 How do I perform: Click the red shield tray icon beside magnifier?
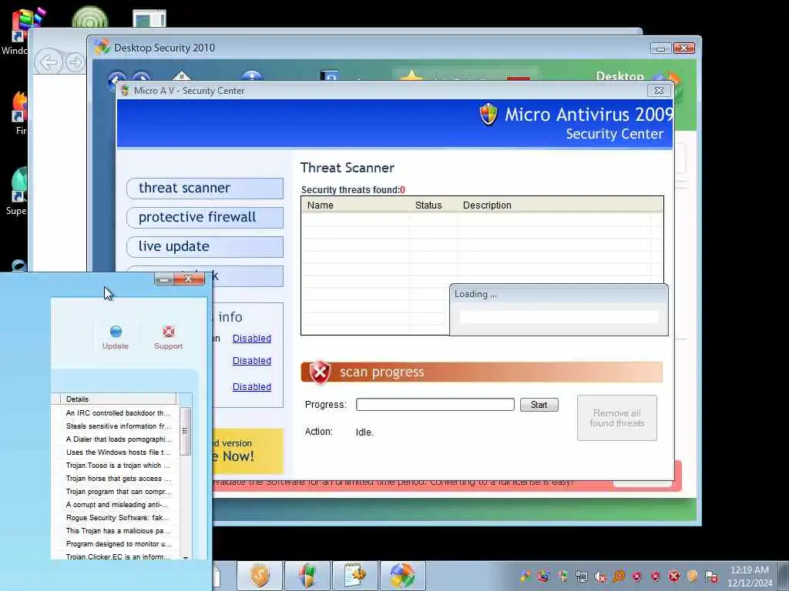(x=637, y=576)
